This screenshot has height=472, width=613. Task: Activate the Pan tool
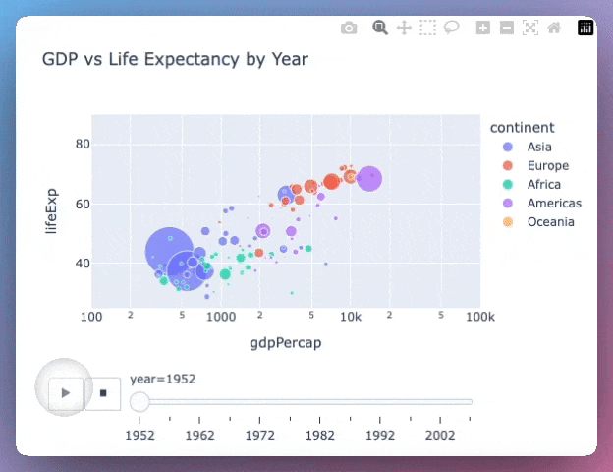coord(404,29)
